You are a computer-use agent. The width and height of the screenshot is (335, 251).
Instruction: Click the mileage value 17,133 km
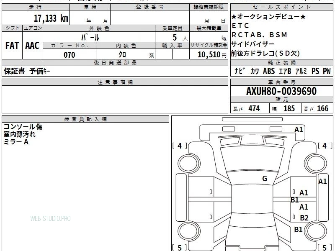pos(51,18)
